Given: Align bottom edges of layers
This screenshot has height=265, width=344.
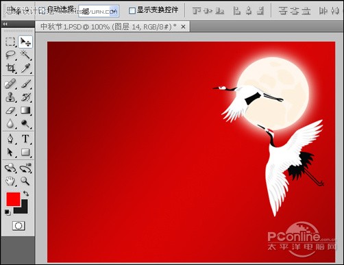Looking at the screenshot, I should (220, 10).
